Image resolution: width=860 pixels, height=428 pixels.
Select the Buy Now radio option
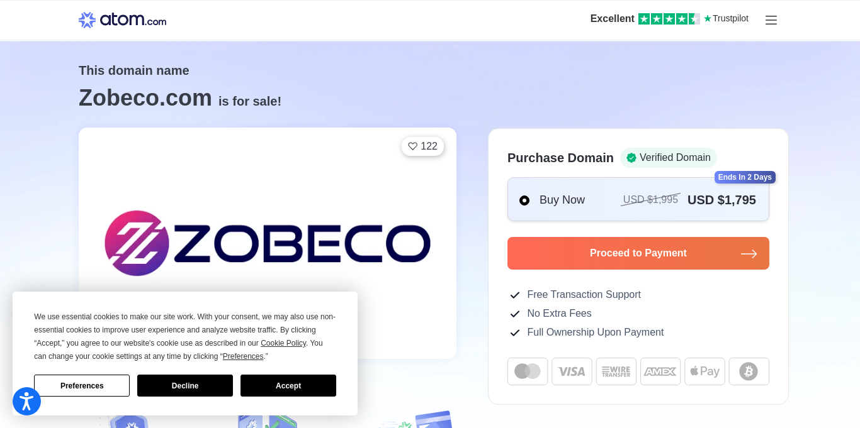pos(524,200)
